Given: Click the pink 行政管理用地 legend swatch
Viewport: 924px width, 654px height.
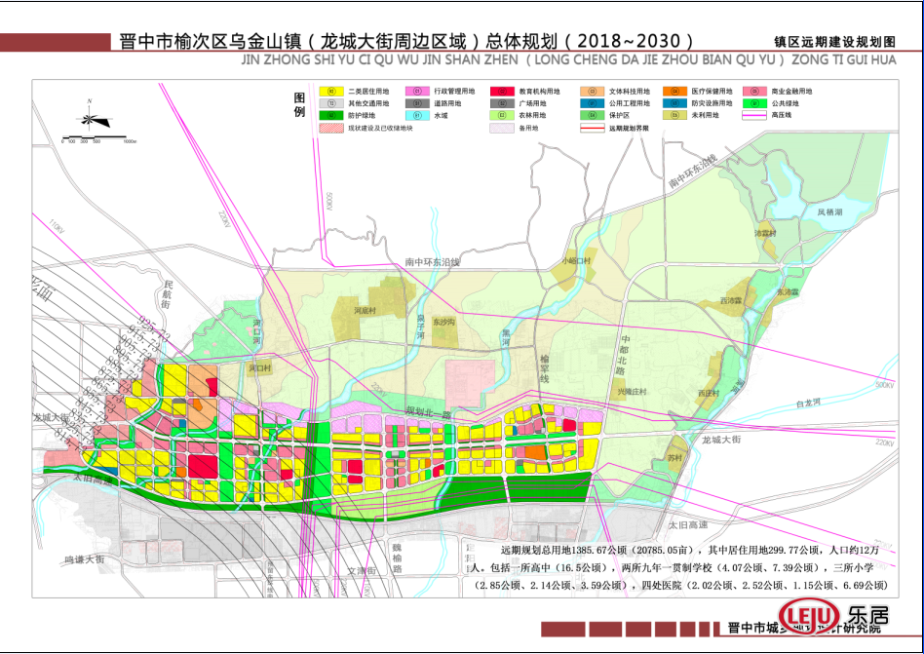Looking at the screenshot, I should pyautogui.click(x=417, y=92).
